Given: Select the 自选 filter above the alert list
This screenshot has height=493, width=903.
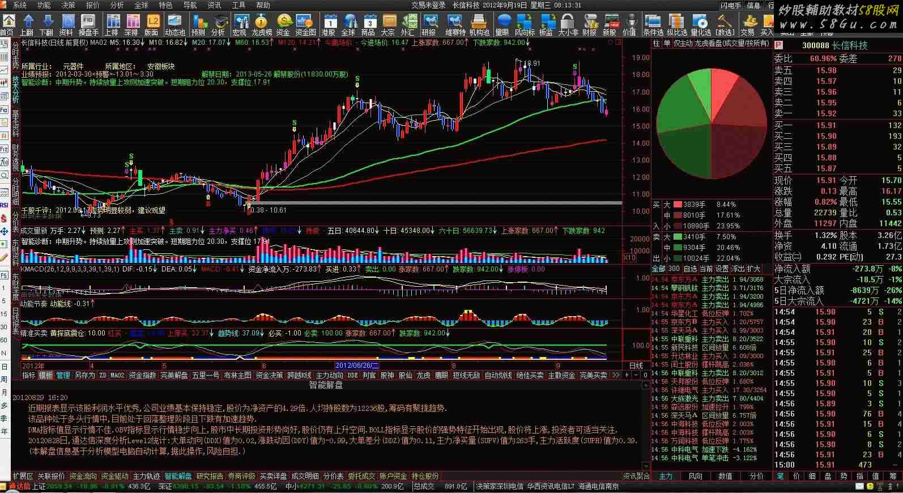Looking at the screenshot, I should click(690, 269).
